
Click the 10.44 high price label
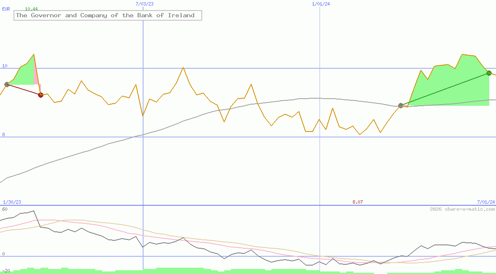[31, 9]
